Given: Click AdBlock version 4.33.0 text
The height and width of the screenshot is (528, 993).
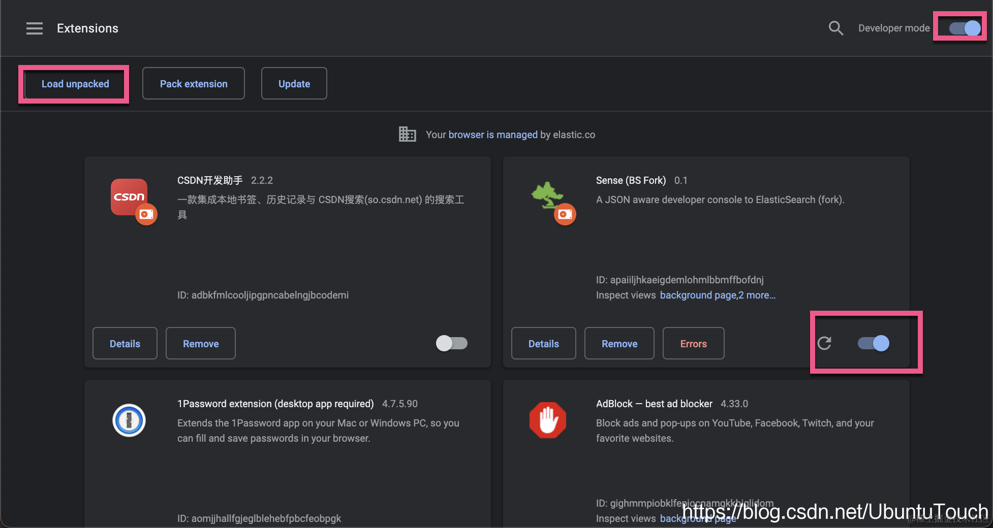Looking at the screenshot, I should point(734,404).
